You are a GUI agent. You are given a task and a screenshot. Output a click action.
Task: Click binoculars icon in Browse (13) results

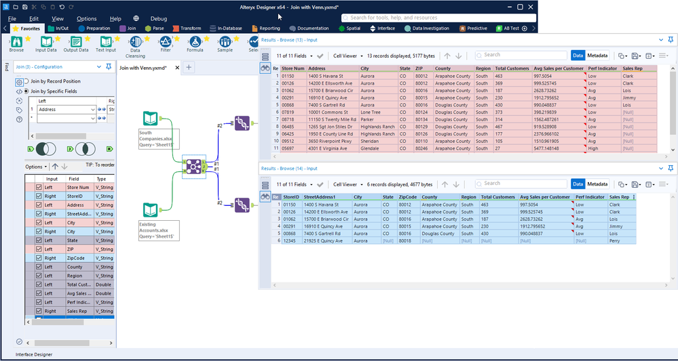tap(265, 68)
